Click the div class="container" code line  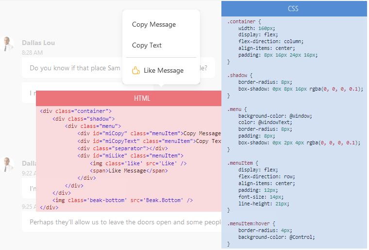tap(76, 111)
